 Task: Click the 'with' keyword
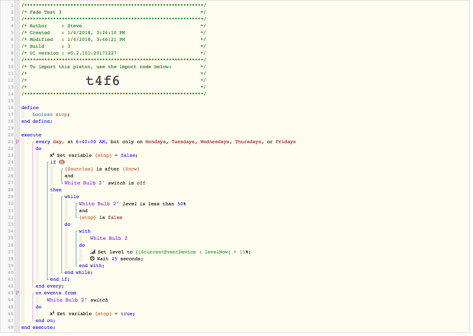85,231
